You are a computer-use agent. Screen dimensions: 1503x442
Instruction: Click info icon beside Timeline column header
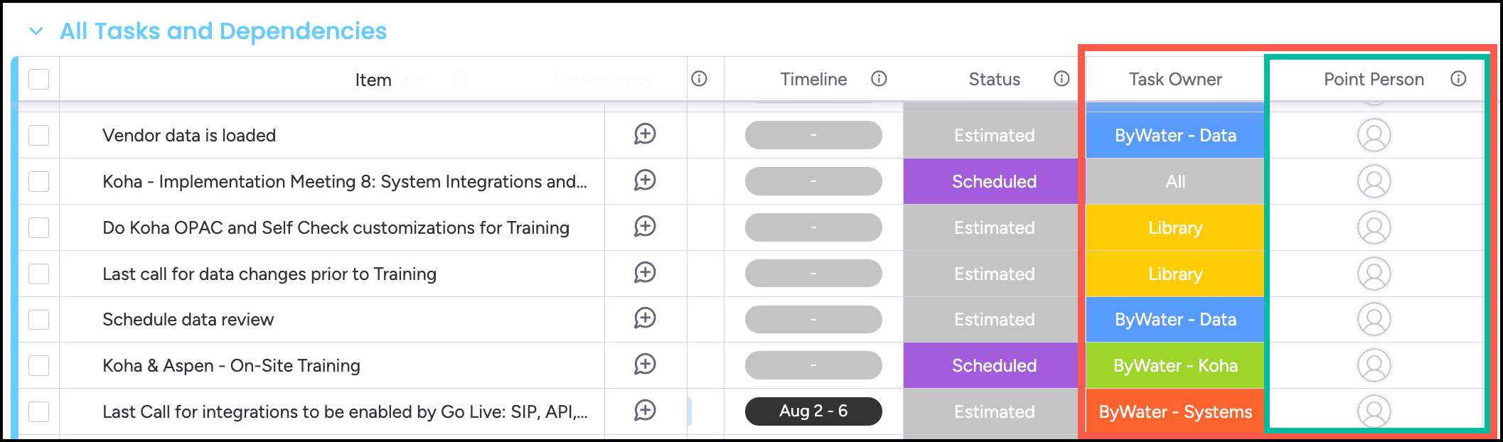pyautogui.click(x=879, y=79)
